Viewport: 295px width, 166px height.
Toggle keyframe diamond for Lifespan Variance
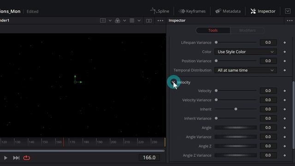285,42
